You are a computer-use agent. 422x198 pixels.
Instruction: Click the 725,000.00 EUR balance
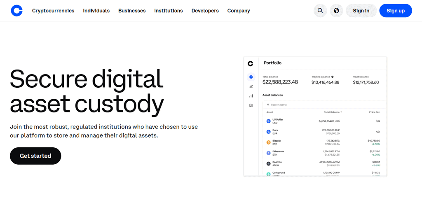pyautogui.click(x=331, y=130)
